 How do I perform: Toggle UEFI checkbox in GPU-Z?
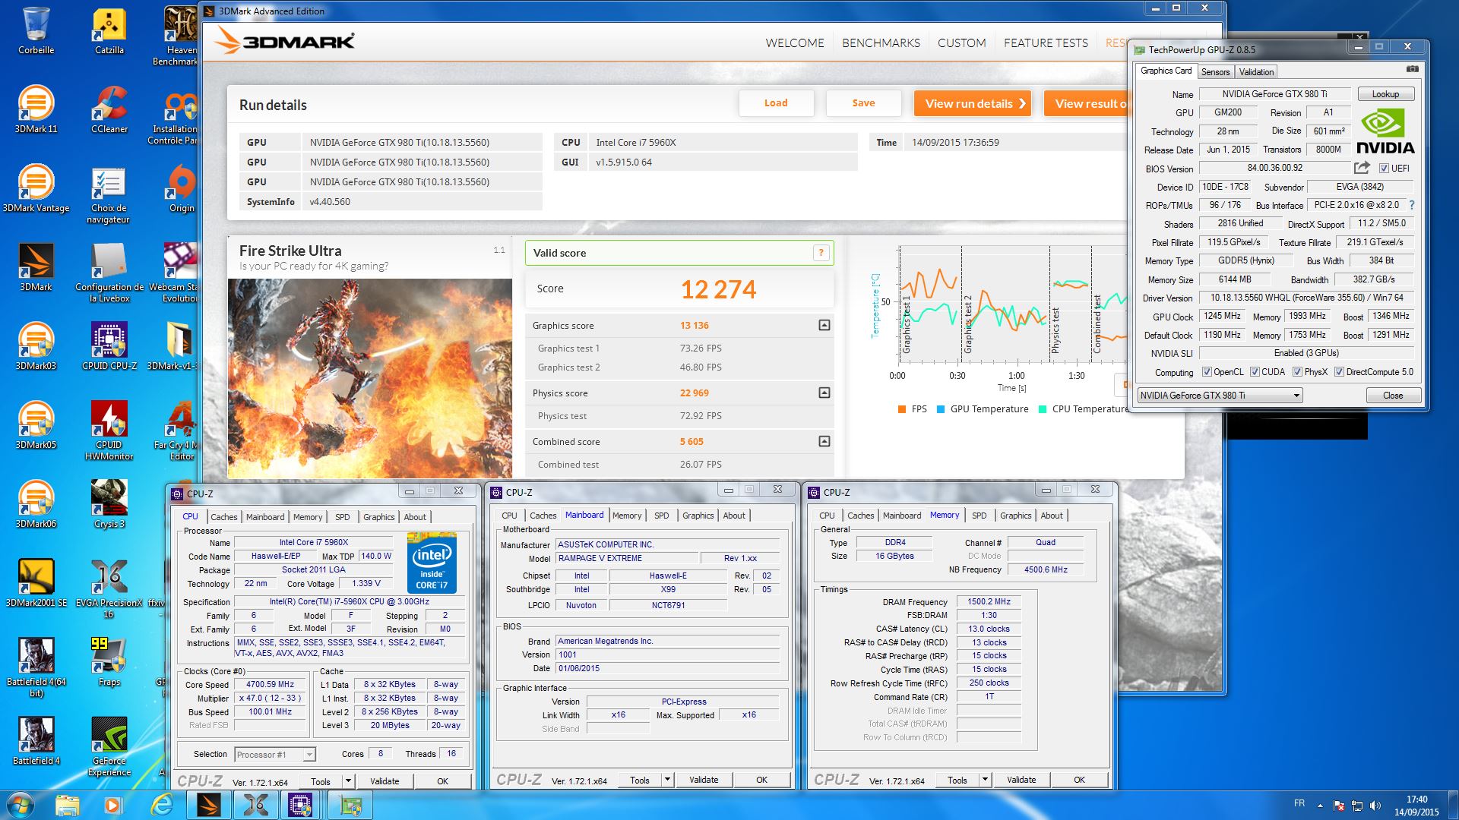click(1384, 169)
